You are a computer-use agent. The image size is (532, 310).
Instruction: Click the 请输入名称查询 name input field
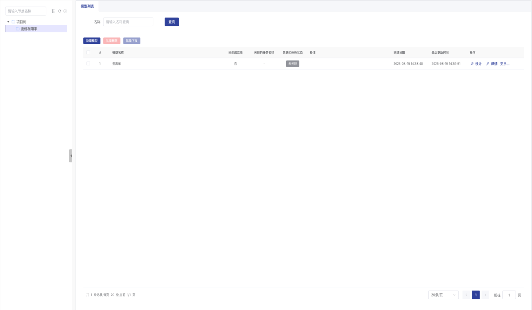tap(128, 22)
